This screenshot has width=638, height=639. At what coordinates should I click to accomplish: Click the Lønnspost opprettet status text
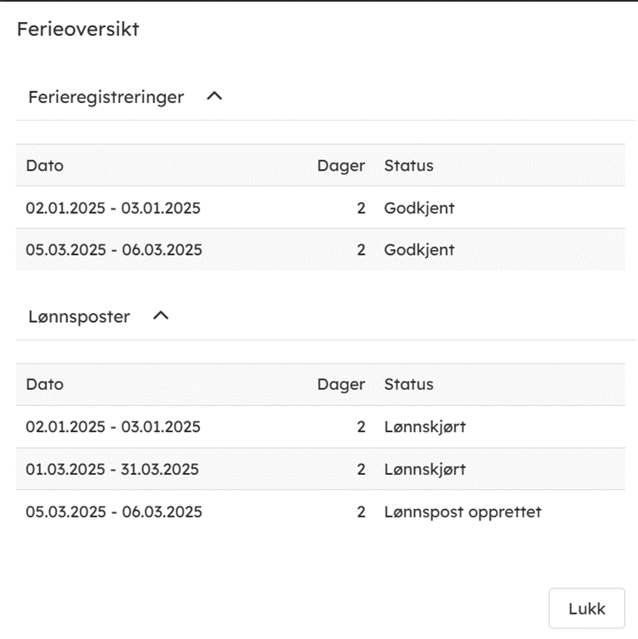click(462, 512)
